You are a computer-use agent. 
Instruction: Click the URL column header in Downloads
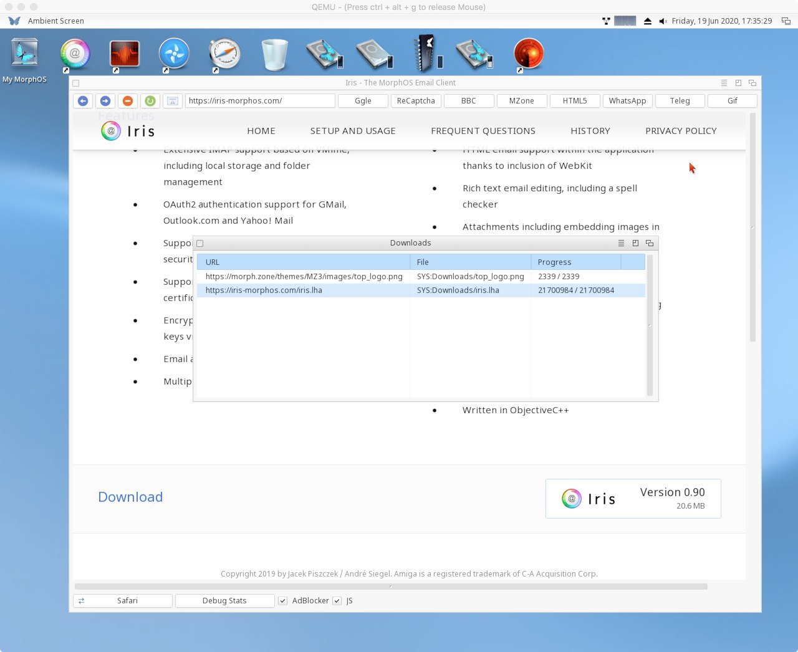(x=304, y=262)
